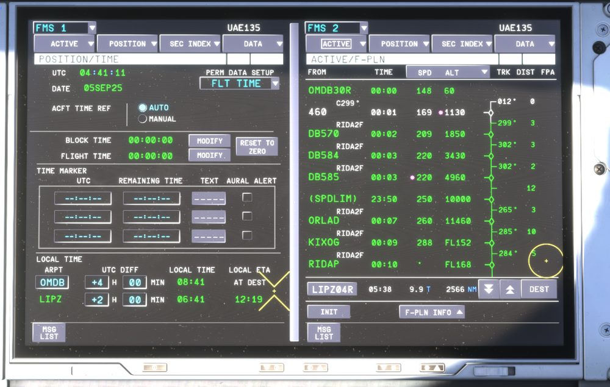Click the flight plan scroll-up double arrow
610x387 pixels.
coord(510,288)
